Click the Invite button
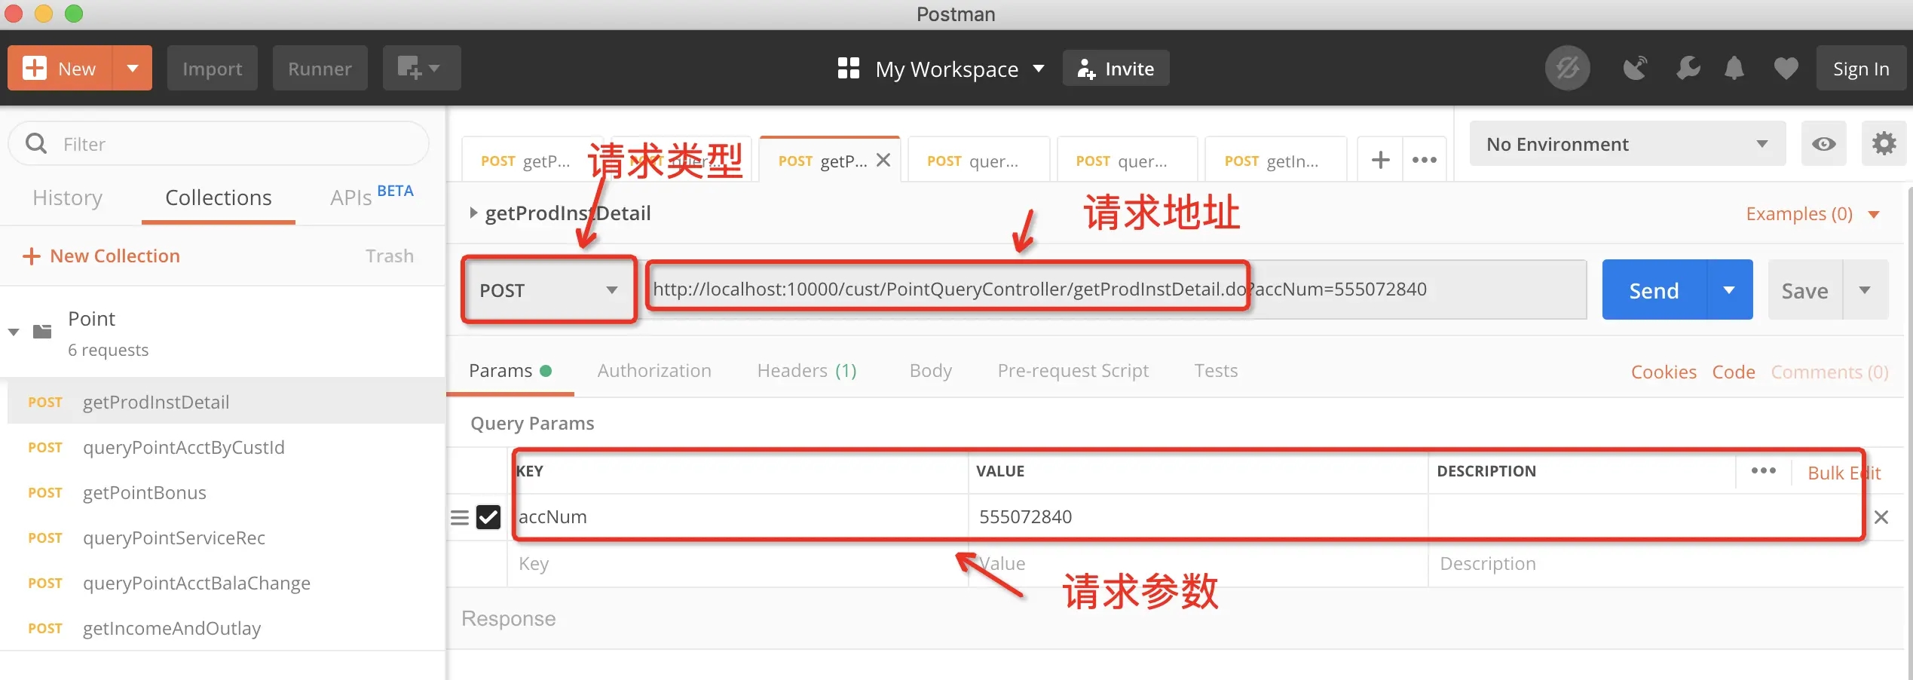 pyautogui.click(x=1116, y=69)
